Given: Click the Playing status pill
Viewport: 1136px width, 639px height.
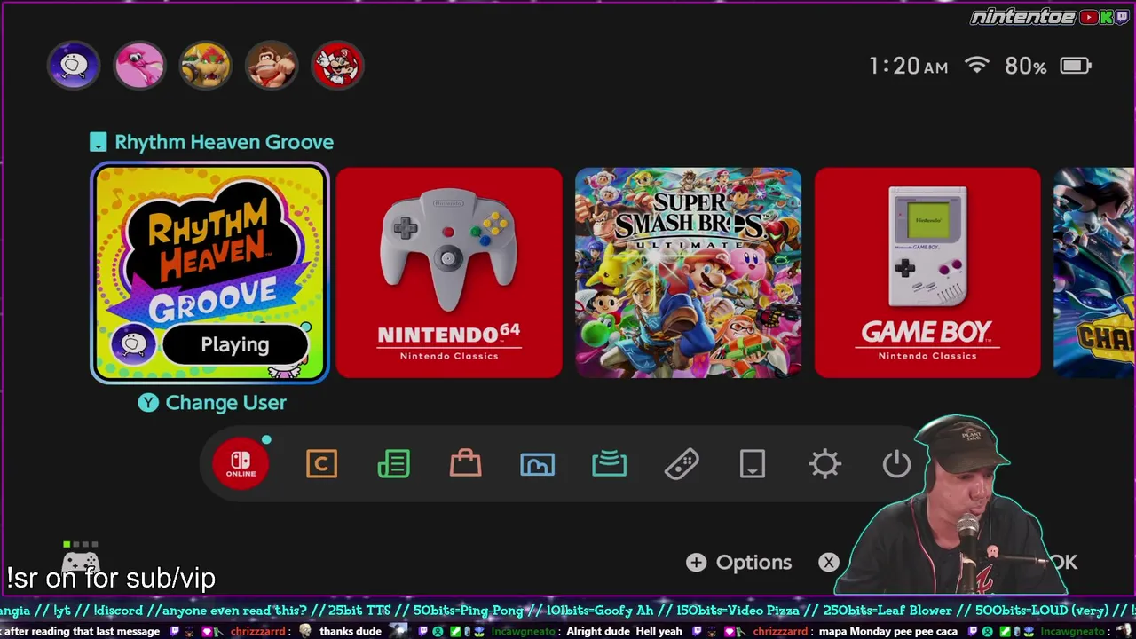Looking at the screenshot, I should pyautogui.click(x=235, y=344).
